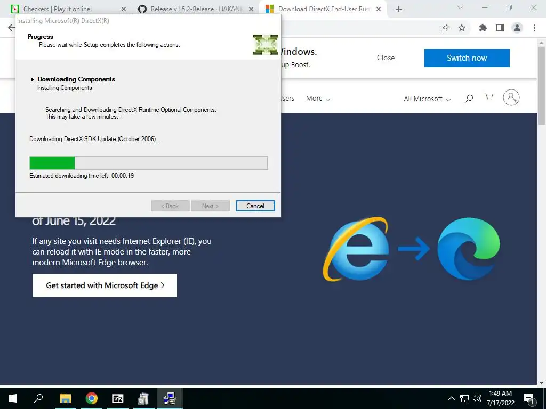Open the Chrome three-dot menu
The image size is (546, 409).
[x=534, y=28]
